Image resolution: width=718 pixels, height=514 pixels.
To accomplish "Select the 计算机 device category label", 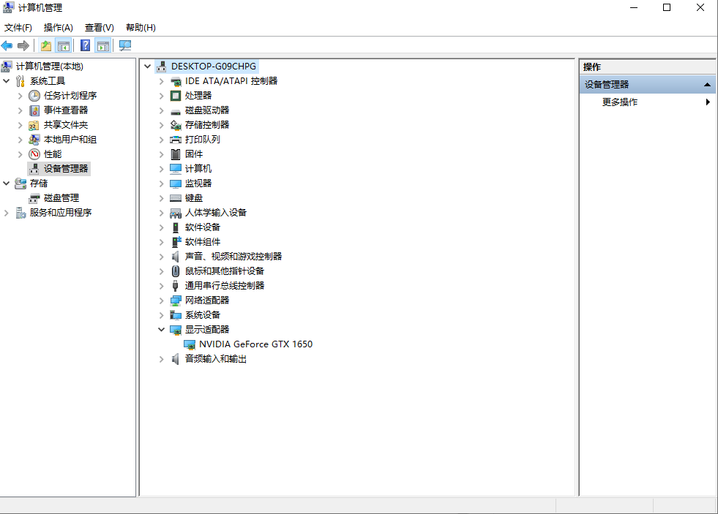I will [x=198, y=169].
